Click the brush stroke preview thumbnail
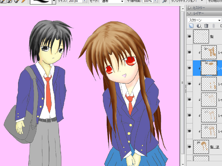This screenshot has height=166, width=222. (41, 2)
